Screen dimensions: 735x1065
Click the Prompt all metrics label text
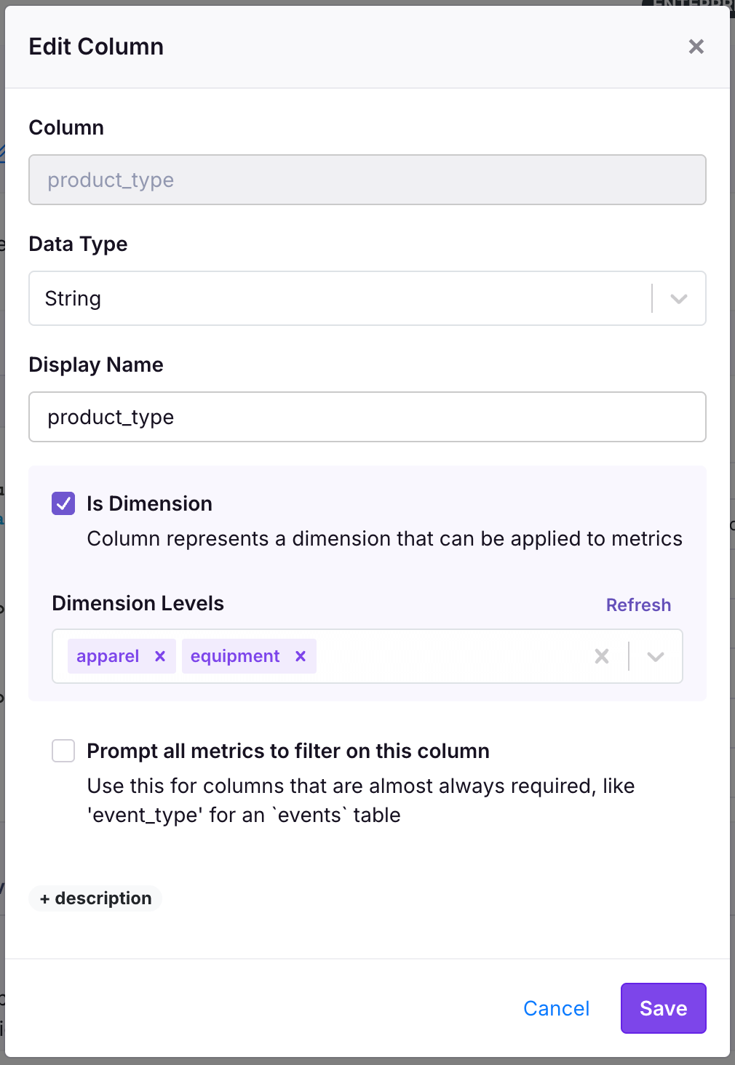pos(288,751)
